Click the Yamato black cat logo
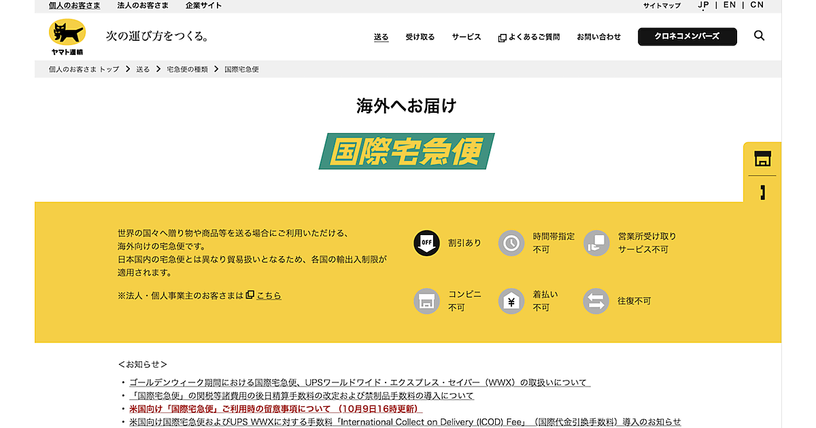This screenshot has width=816, height=428. (67, 37)
